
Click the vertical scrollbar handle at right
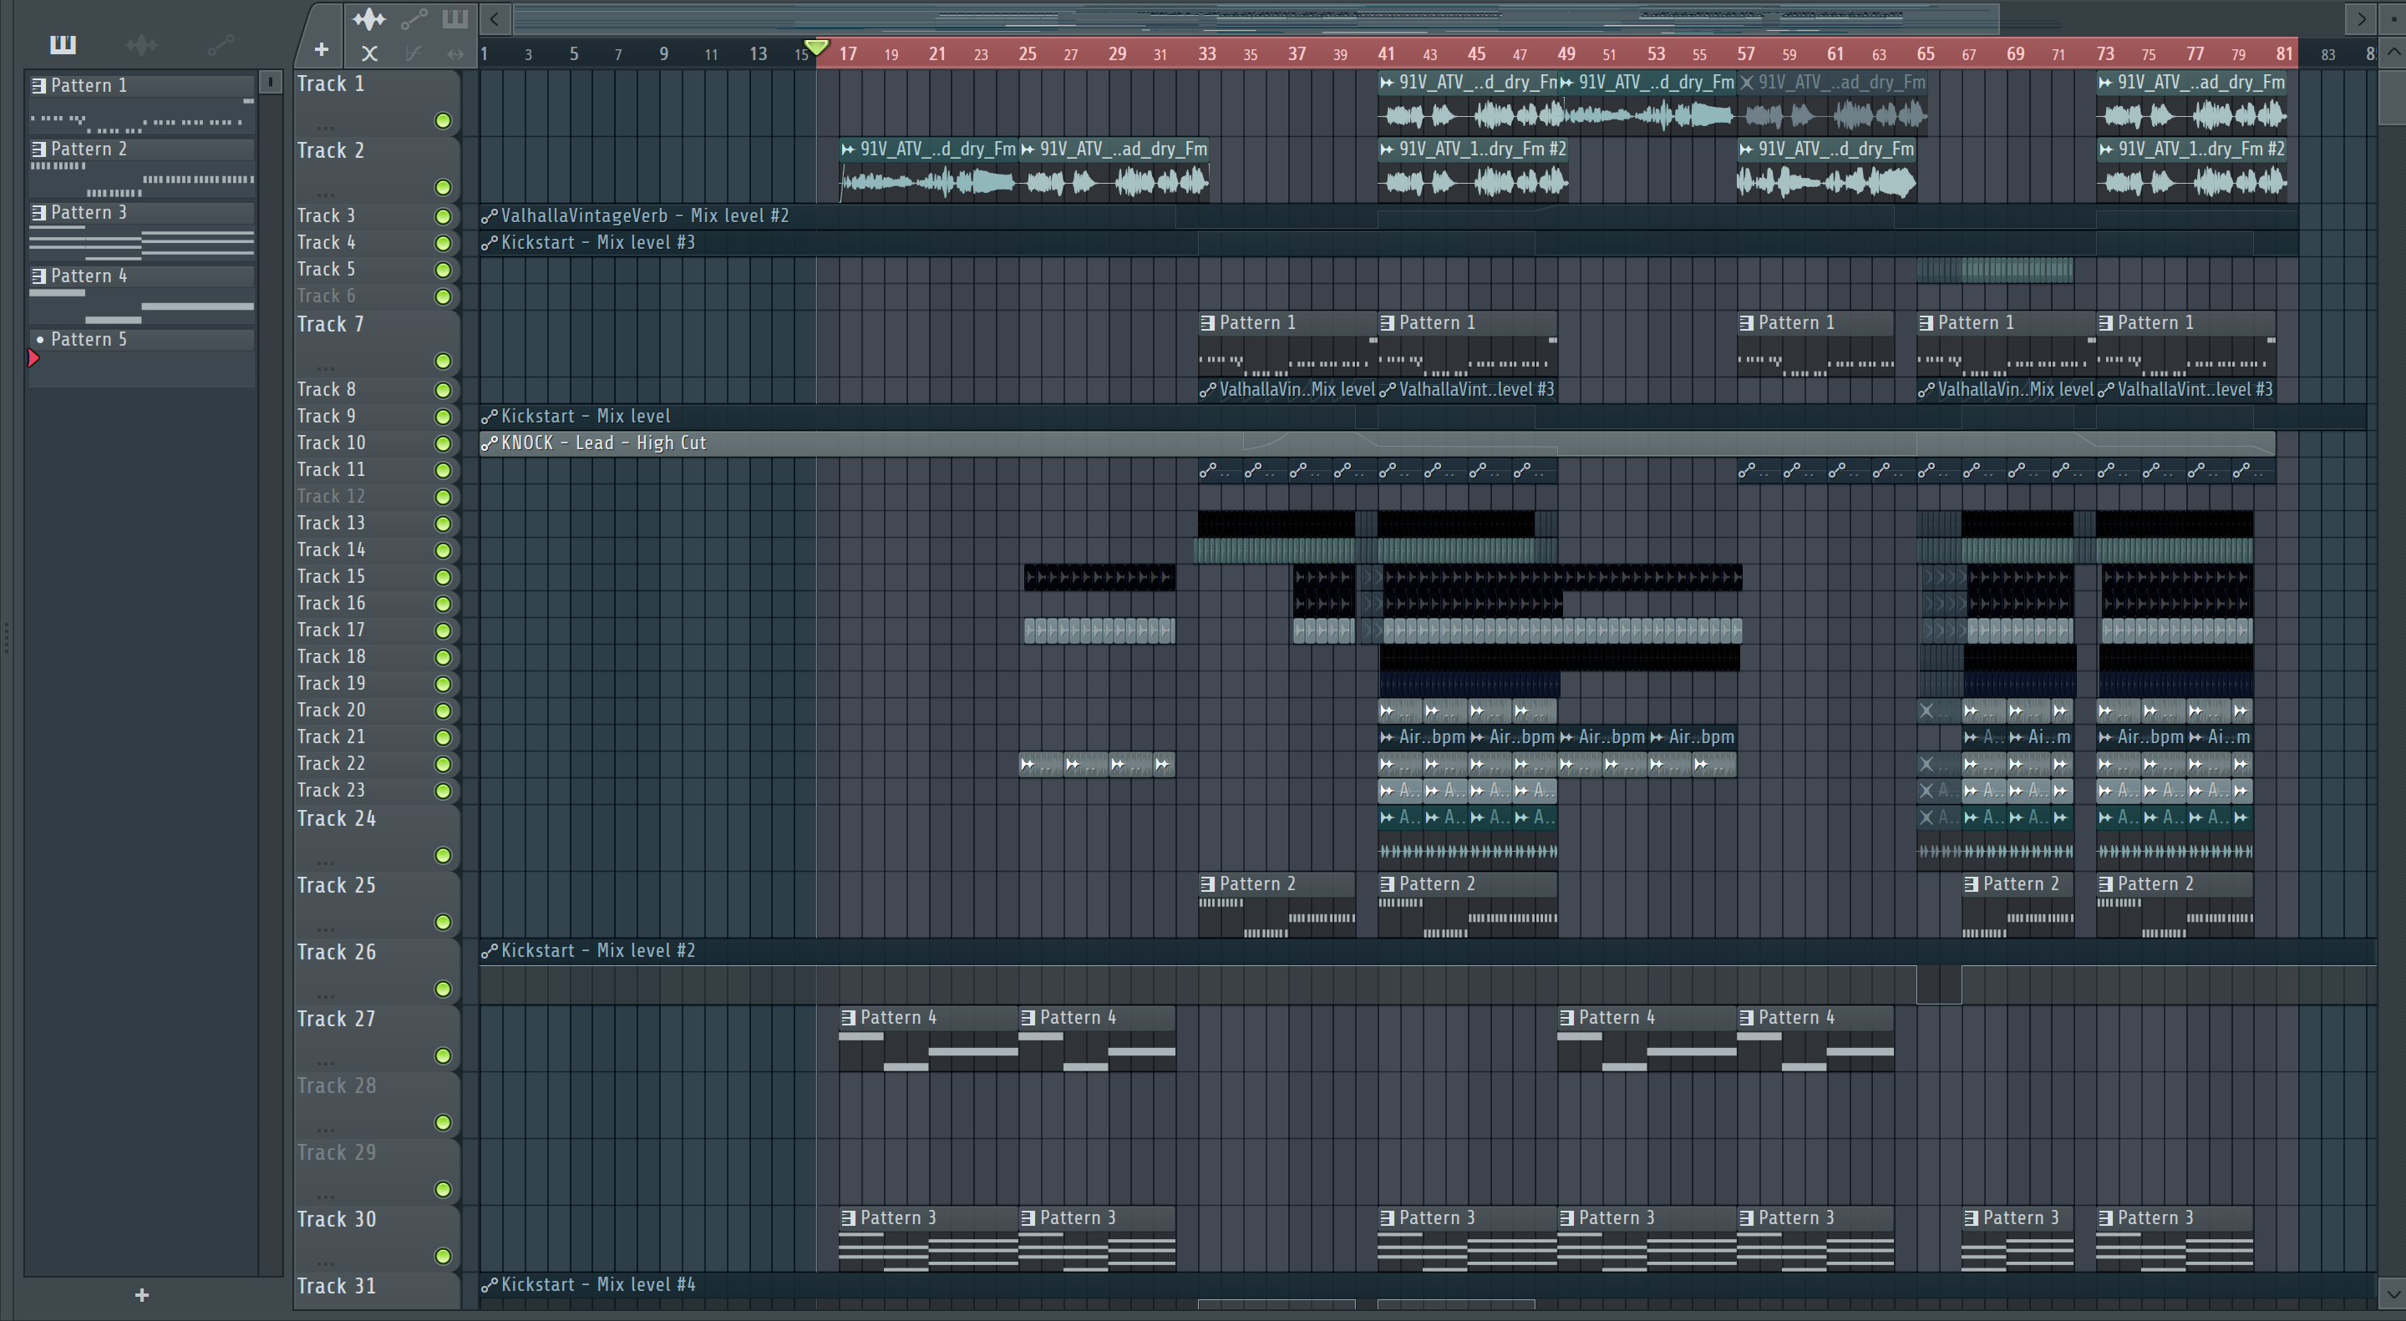(2392, 96)
